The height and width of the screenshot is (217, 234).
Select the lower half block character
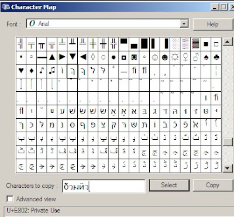point(134,44)
